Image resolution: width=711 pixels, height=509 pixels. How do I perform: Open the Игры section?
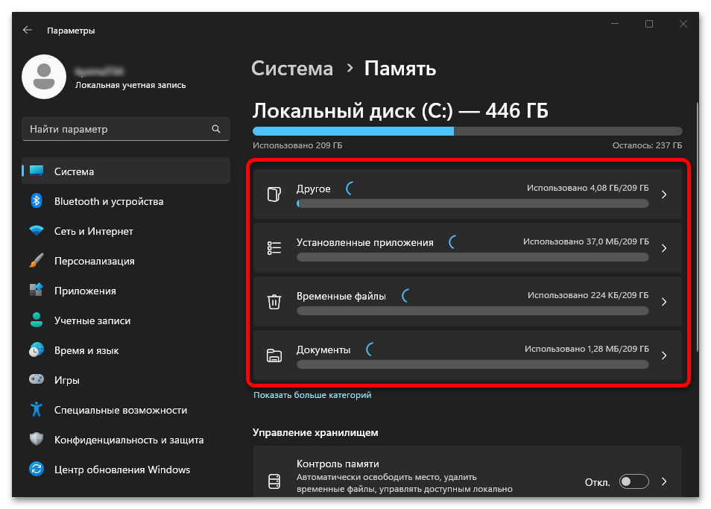[126, 380]
